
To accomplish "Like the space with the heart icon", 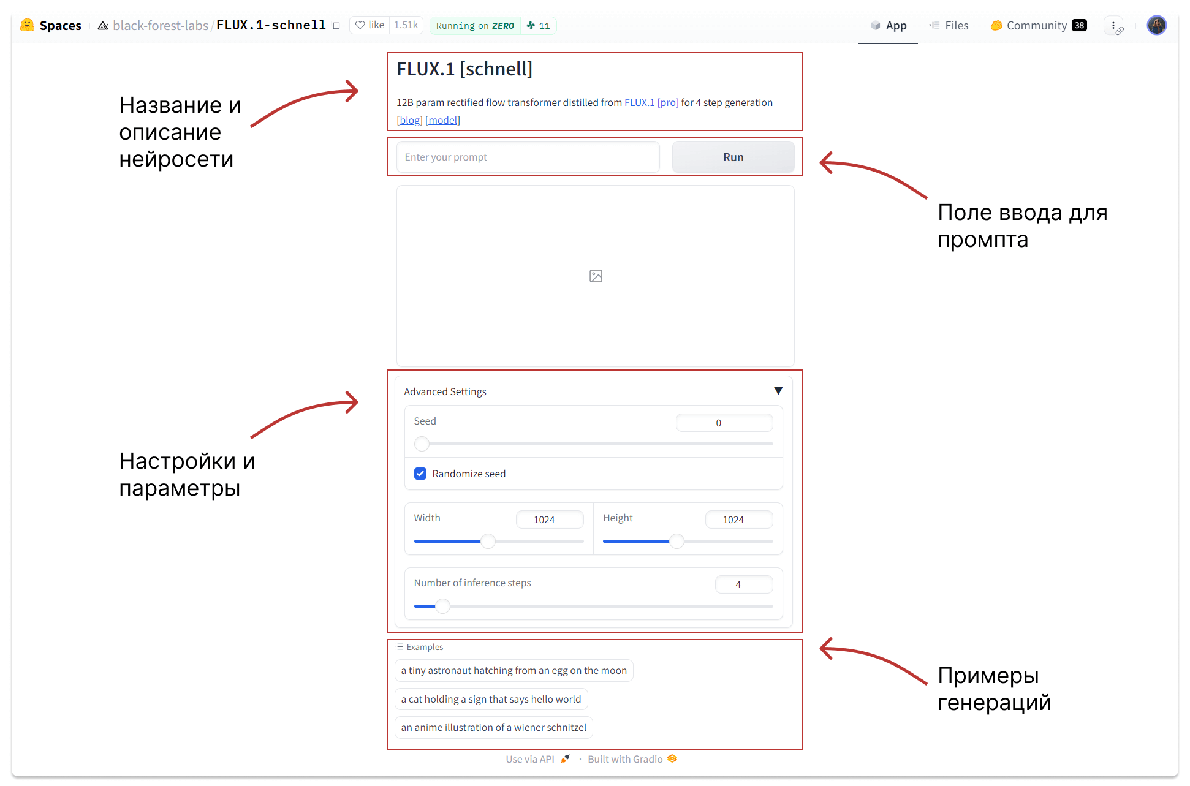I will (360, 25).
